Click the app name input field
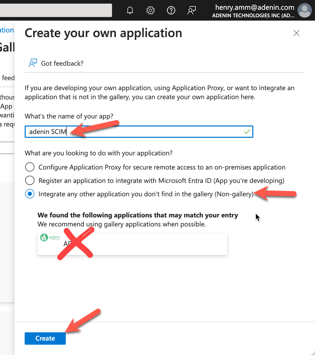Image resolution: width=315 pixels, height=355 pixels. tap(139, 132)
